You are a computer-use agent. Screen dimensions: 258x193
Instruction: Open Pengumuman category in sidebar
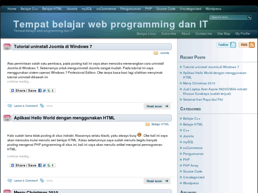(193, 154)
